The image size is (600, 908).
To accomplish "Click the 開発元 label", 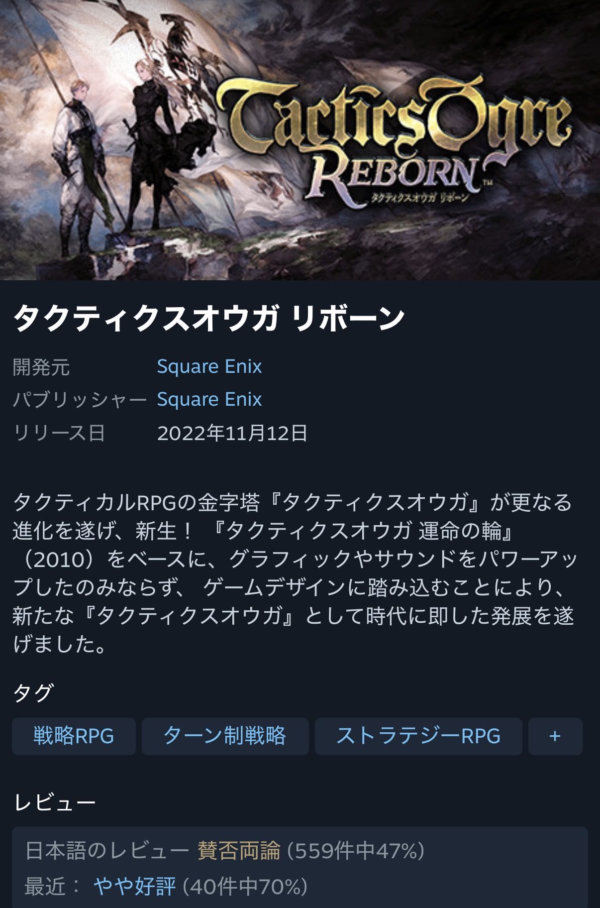I will point(41,367).
